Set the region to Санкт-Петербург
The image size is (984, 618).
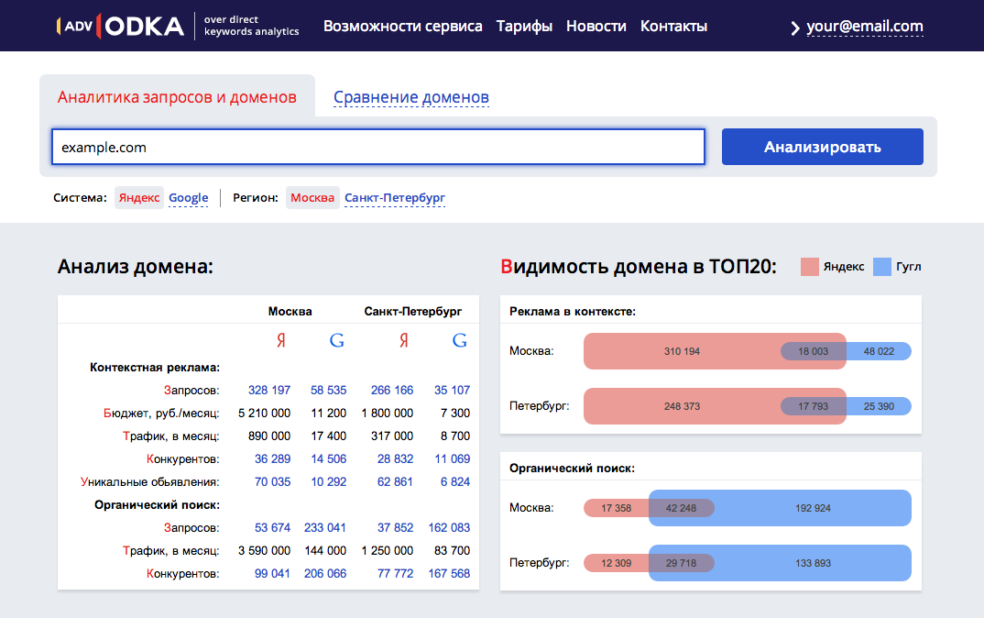click(x=395, y=198)
